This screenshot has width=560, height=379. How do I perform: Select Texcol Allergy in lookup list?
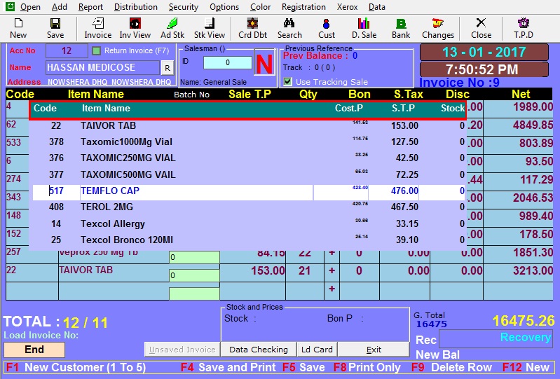[248, 223]
